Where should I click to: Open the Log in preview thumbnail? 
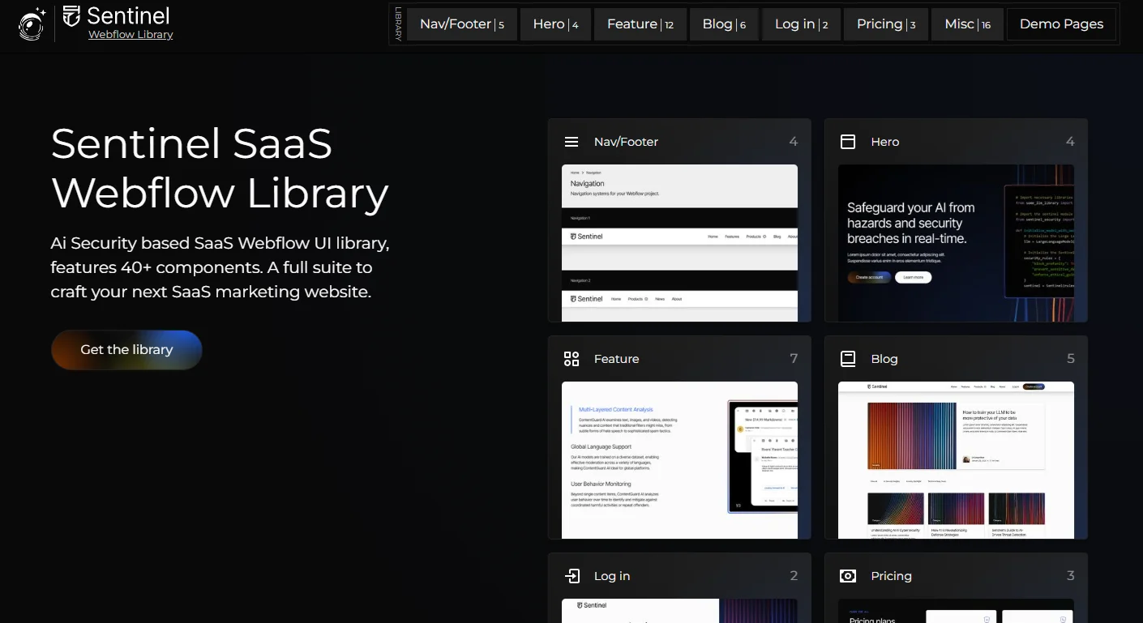click(x=679, y=611)
